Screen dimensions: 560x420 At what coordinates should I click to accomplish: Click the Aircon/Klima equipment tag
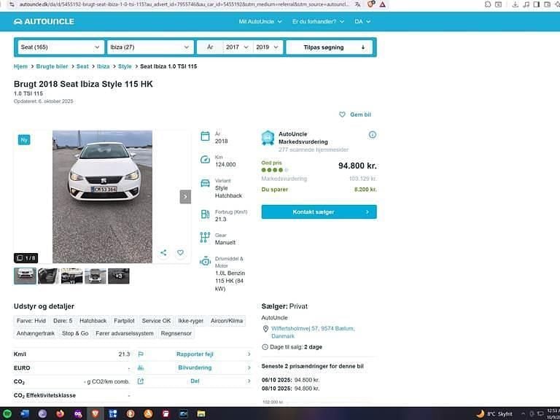coord(227,321)
